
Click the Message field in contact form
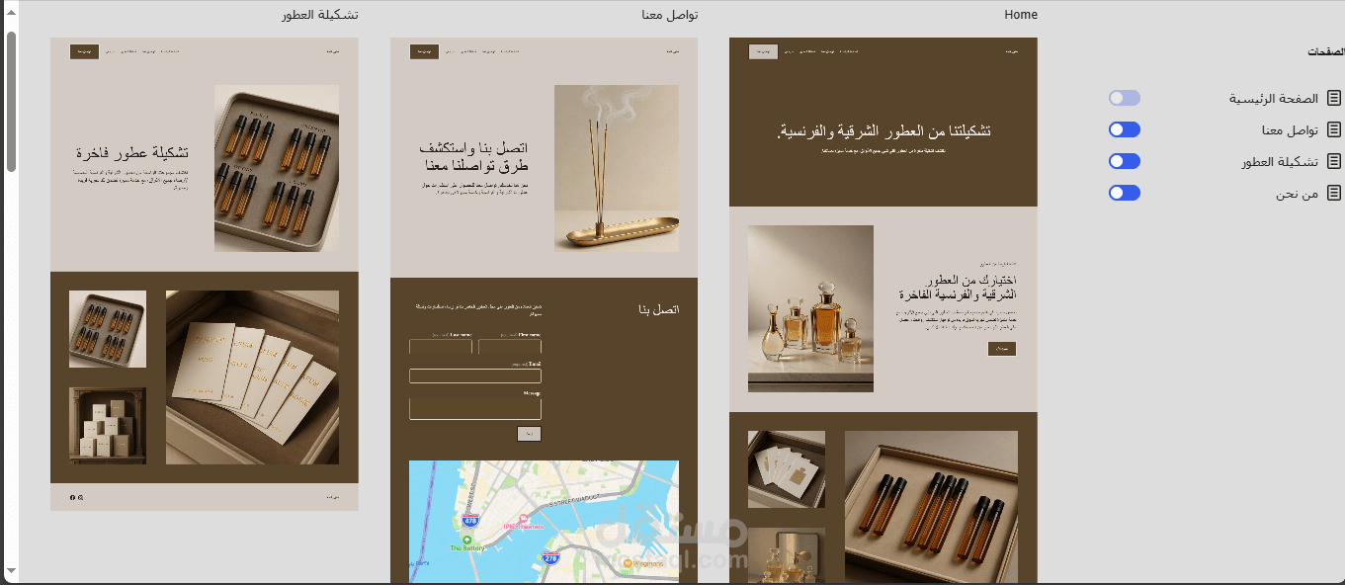pos(474,409)
